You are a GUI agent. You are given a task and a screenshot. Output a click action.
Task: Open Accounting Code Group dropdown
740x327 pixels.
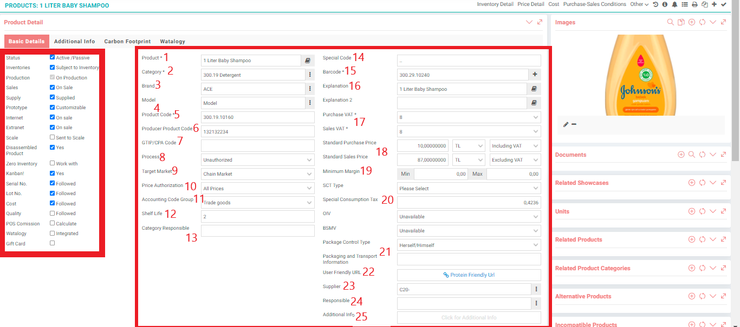(x=258, y=203)
